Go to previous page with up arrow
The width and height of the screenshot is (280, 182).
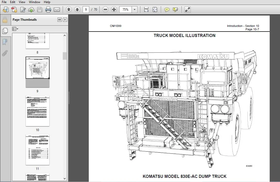point(69,10)
